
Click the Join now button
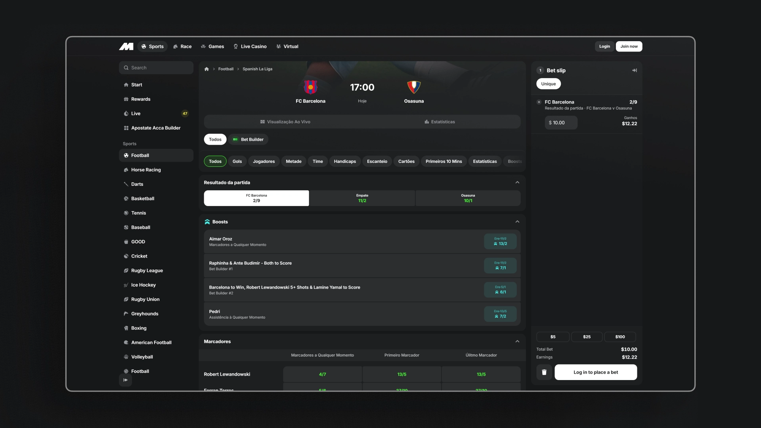[629, 46]
